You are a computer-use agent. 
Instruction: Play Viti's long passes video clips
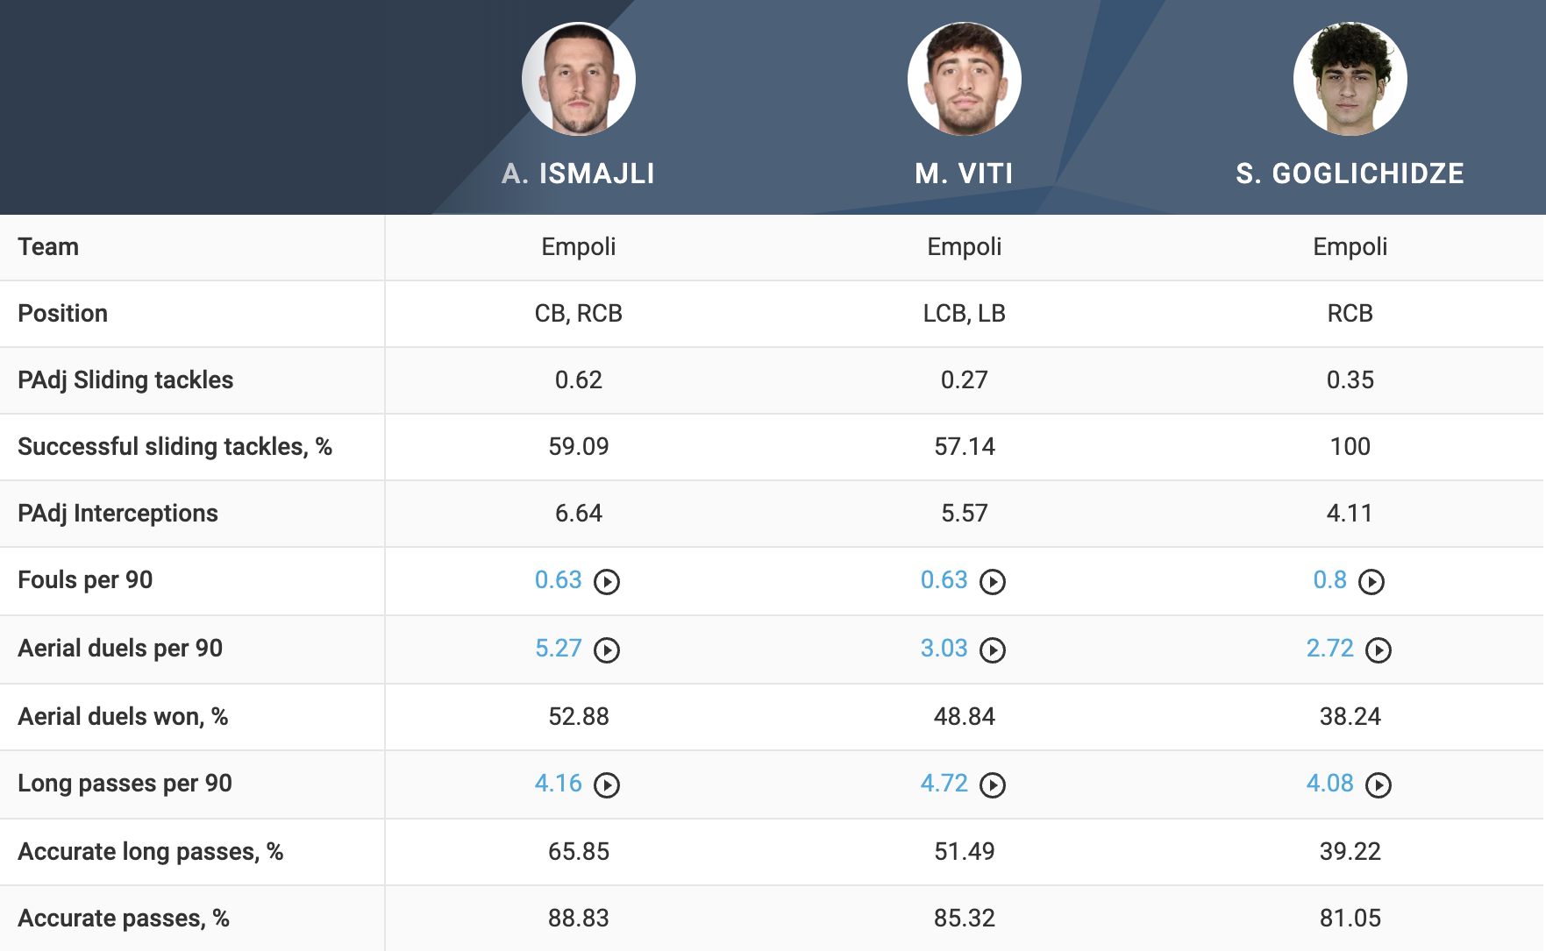pyautogui.click(x=993, y=785)
